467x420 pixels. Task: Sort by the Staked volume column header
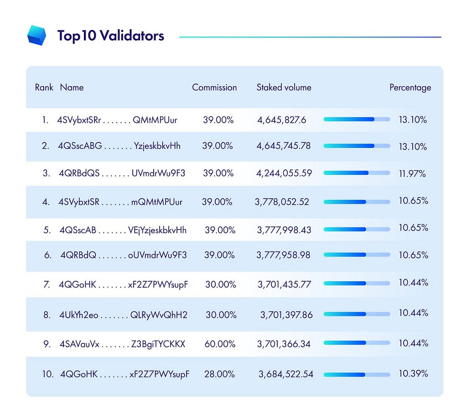[284, 87]
